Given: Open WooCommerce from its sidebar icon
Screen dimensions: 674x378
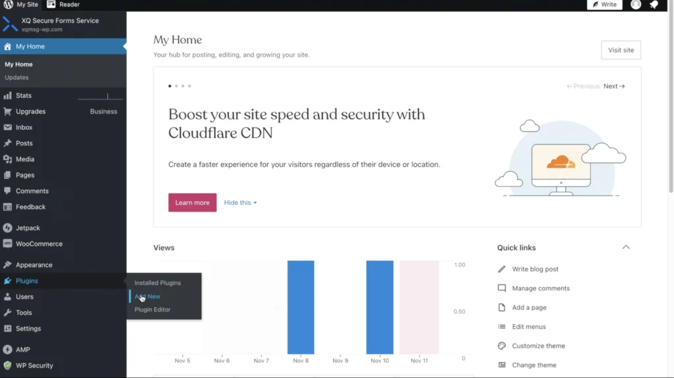Looking at the screenshot, I should pyautogui.click(x=7, y=243).
